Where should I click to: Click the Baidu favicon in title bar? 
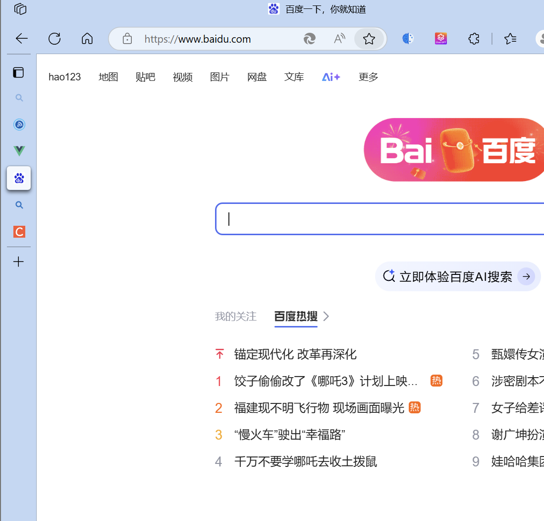(x=274, y=9)
